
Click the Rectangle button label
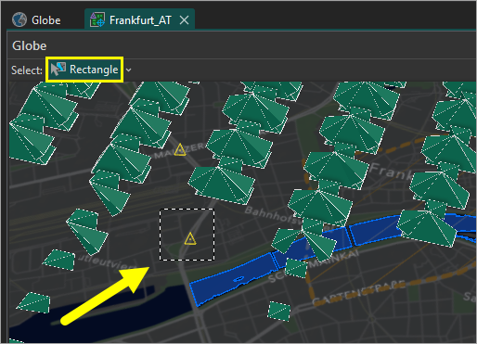[94, 70]
